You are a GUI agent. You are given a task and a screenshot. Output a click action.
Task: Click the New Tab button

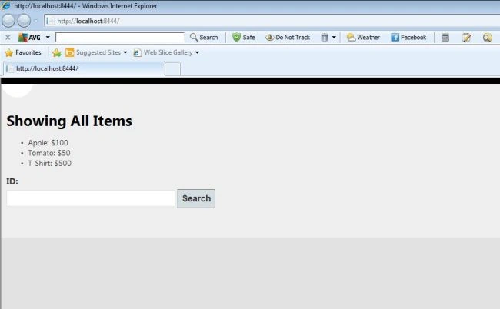coord(172,69)
